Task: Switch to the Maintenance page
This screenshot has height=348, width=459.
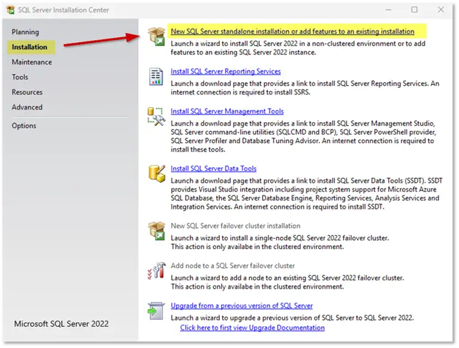Action: [32, 62]
